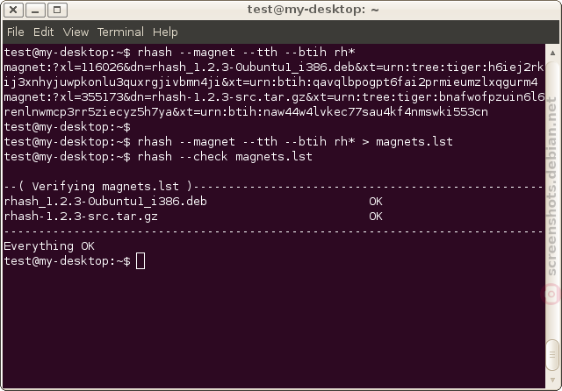
Task: Click the 'rhash --check magnets.lst' command text
Action: click(x=225, y=157)
